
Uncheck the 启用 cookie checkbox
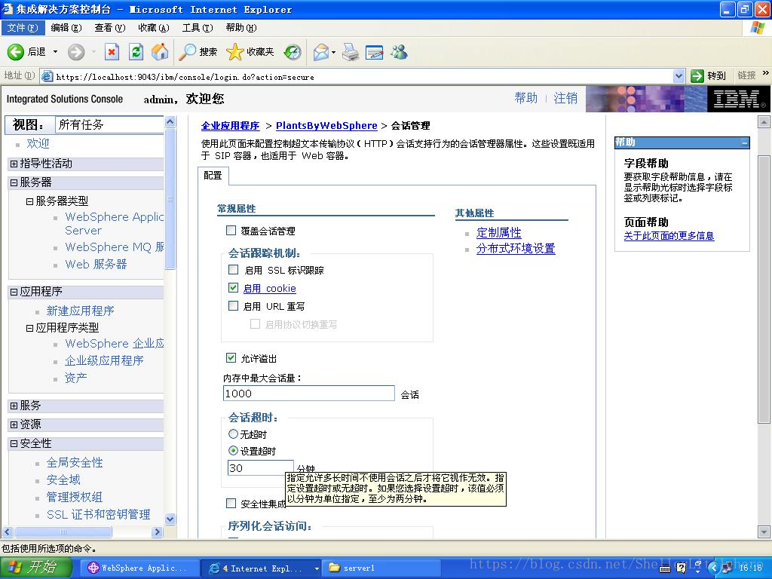click(234, 287)
